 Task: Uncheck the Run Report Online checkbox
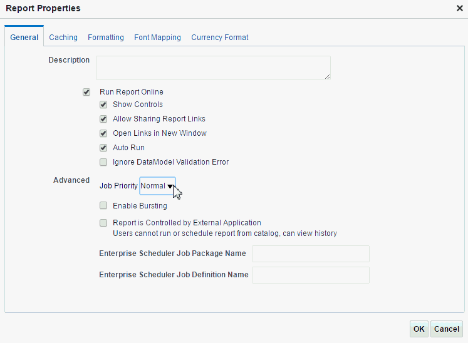click(86, 92)
